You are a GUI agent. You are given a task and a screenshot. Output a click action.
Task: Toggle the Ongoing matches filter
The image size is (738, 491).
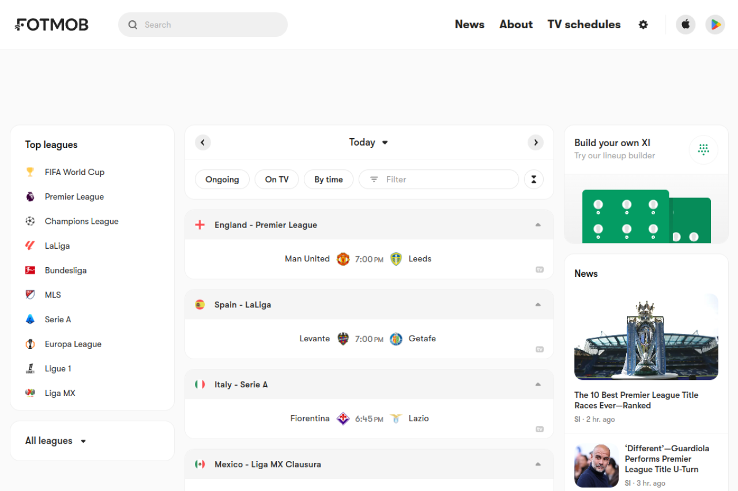(x=222, y=180)
